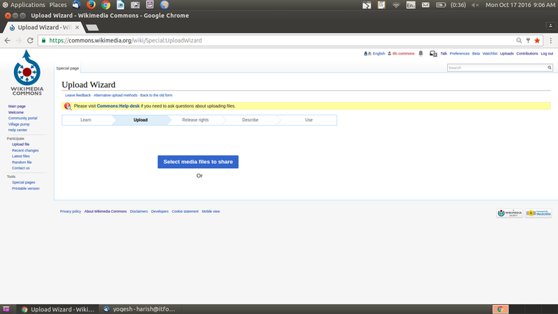View site info via green padlock

coord(44,40)
